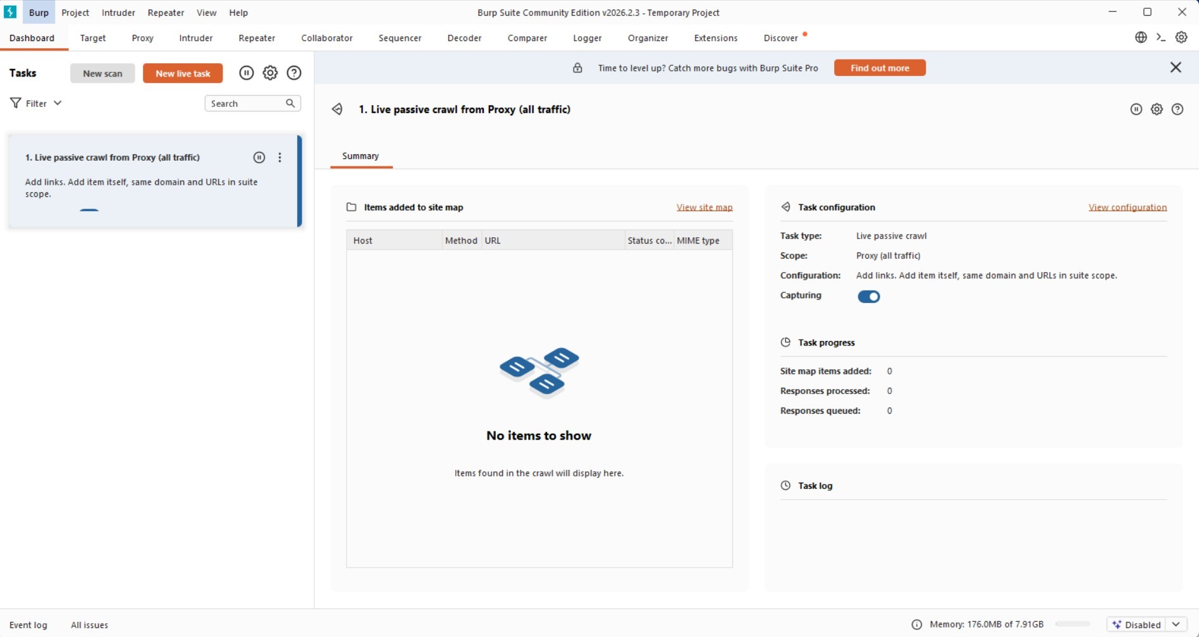Open the View site map link
Viewport: 1199px width, 637px height.
click(x=704, y=207)
